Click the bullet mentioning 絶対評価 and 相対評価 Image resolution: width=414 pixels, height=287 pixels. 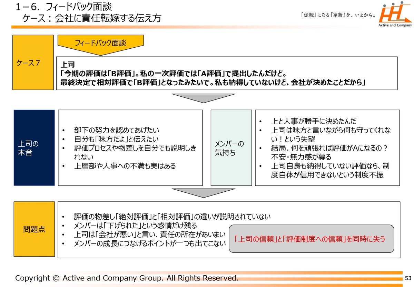point(172,217)
